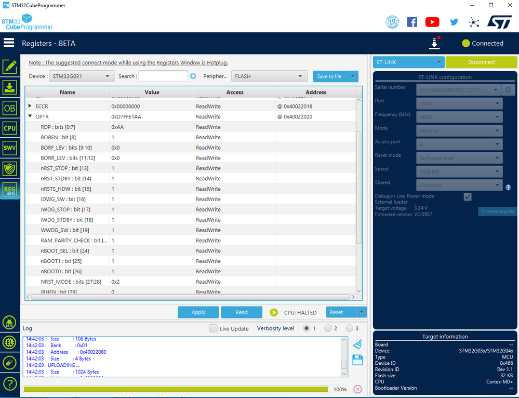This screenshot has height=398, width=519.
Task: Select verbosity level 1
Action: tap(307, 328)
